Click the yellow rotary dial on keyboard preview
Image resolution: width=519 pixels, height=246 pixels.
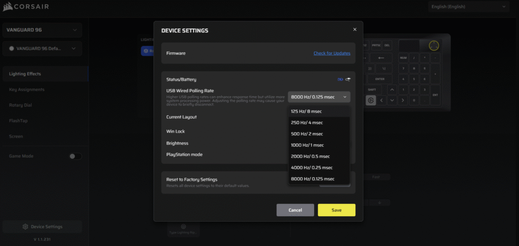click(433, 46)
